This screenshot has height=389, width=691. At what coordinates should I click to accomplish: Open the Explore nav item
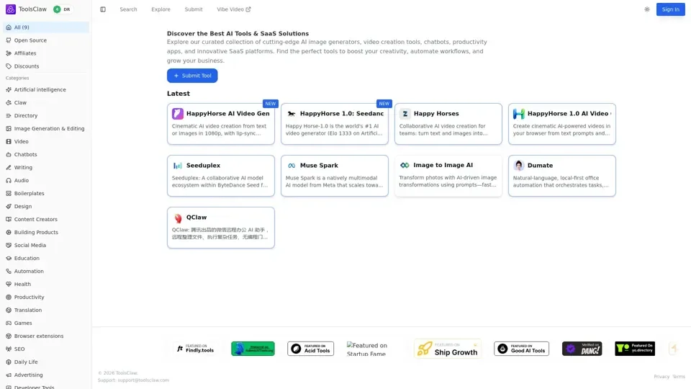click(161, 9)
